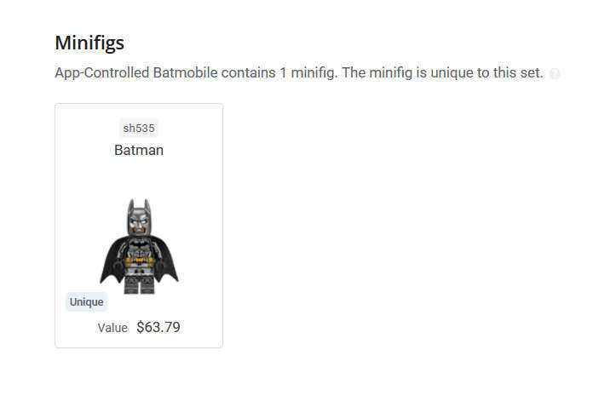Open the Batman minifig name link
Screen dimensions: 616x407
tap(139, 151)
